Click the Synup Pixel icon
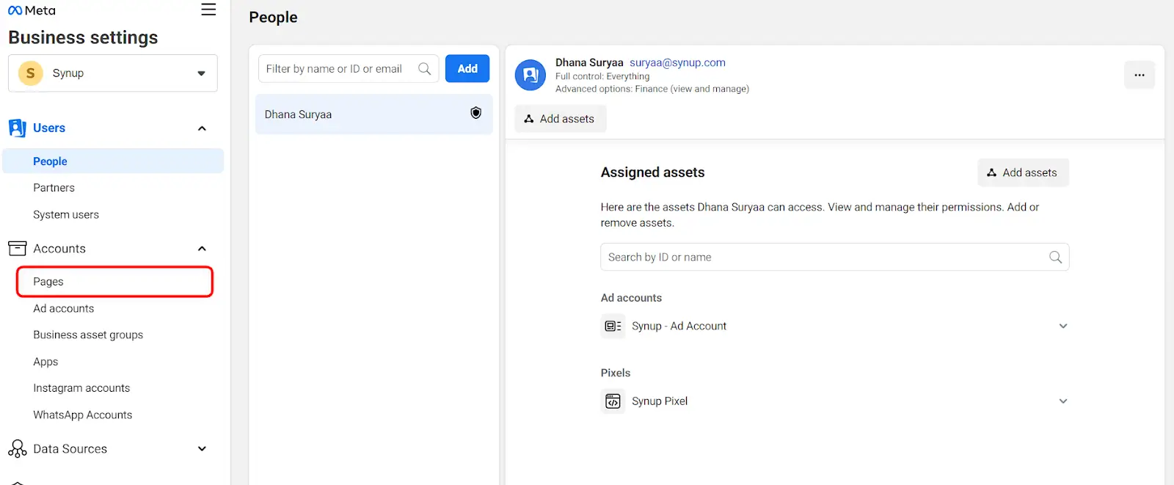Image resolution: width=1174 pixels, height=485 pixels. (x=613, y=401)
